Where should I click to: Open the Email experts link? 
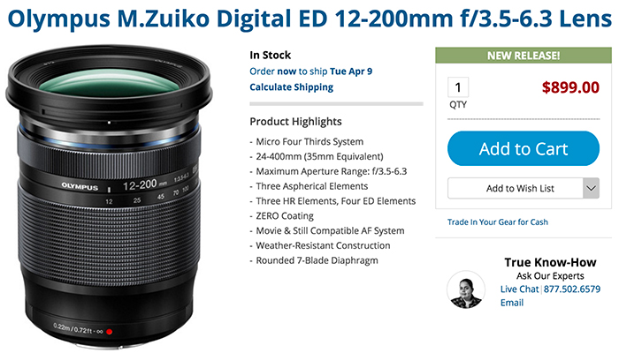(x=512, y=303)
